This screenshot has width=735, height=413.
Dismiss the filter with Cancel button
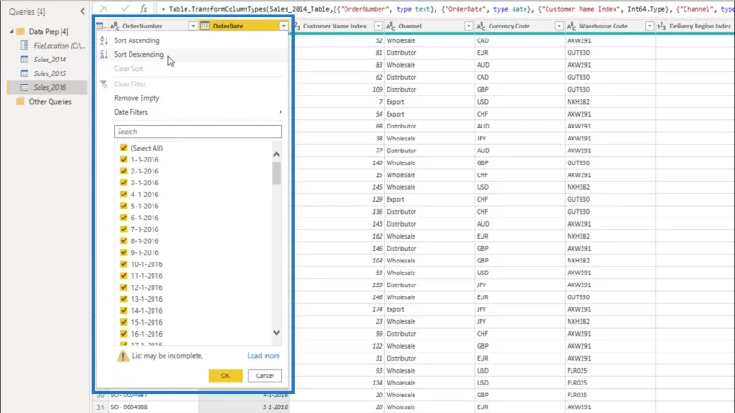click(265, 375)
